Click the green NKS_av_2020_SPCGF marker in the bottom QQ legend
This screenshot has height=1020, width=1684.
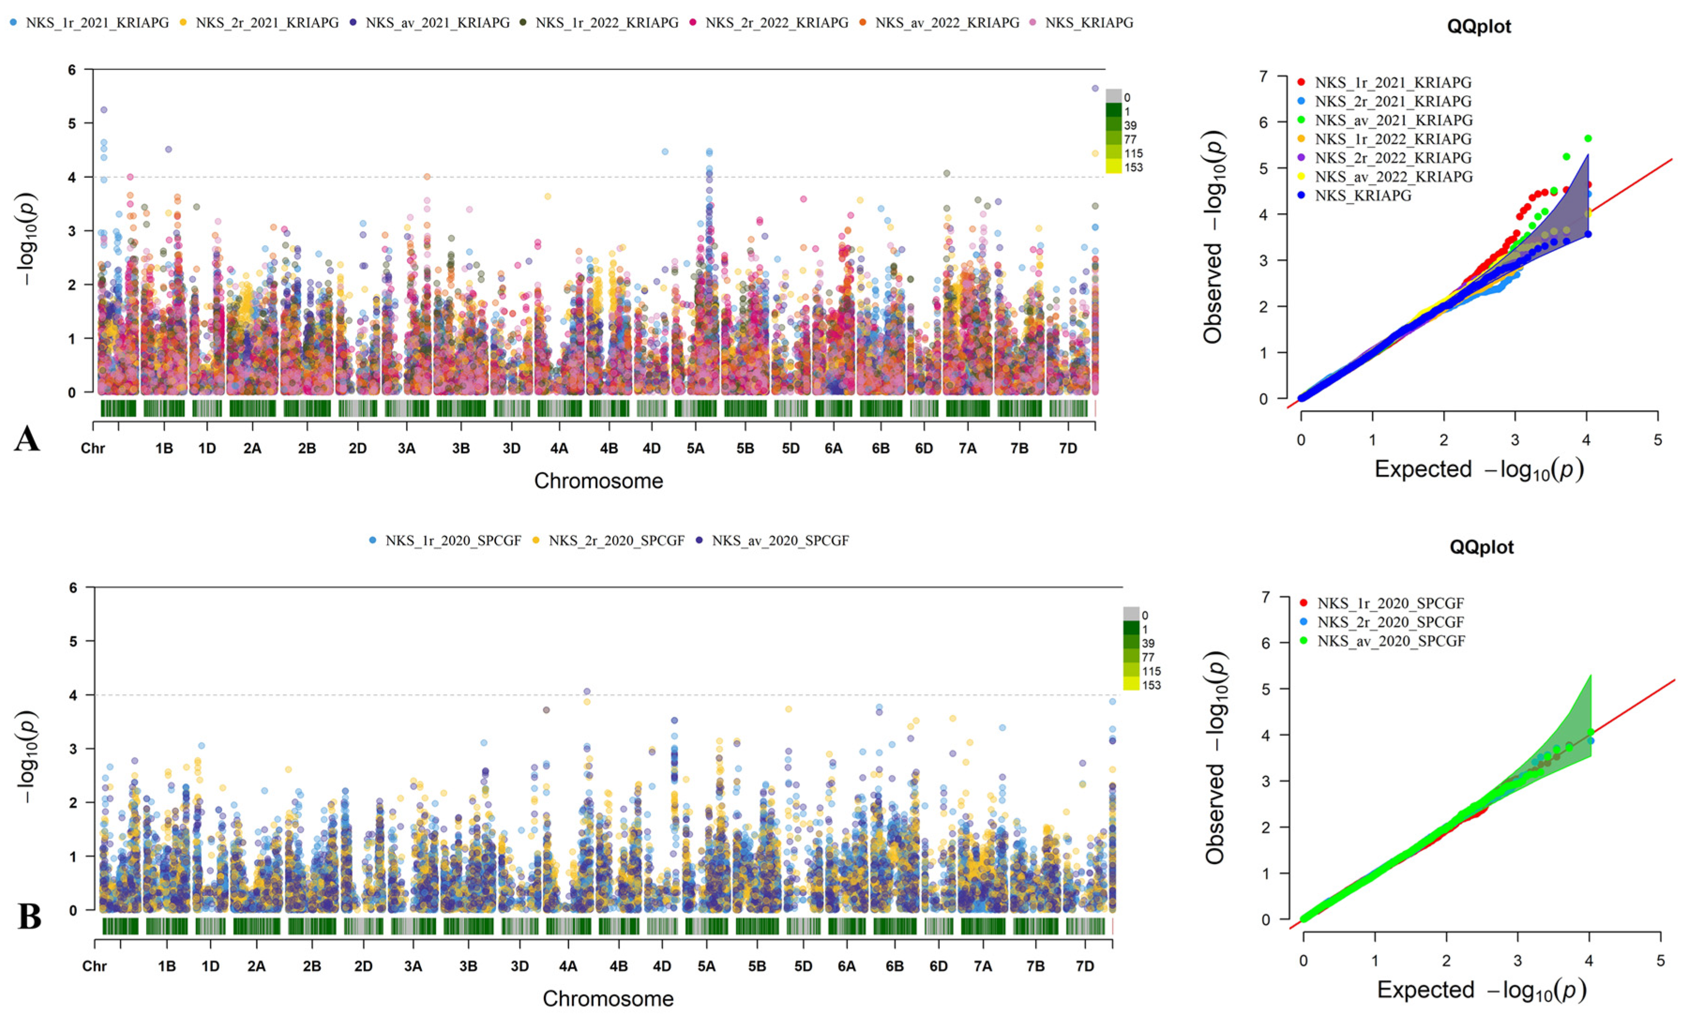tap(1303, 641)
